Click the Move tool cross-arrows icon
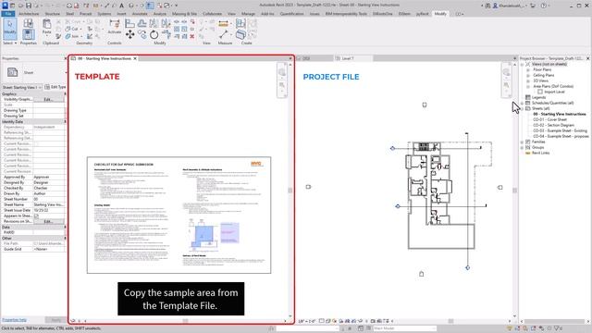This screenshot has height=333, width=592. click(129, 35)
